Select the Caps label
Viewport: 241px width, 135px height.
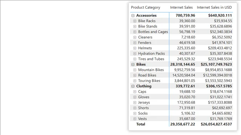click(x=142, y=91)
